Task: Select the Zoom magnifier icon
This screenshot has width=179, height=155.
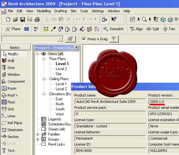Action: pyautogui.click(x=144, y=19)
